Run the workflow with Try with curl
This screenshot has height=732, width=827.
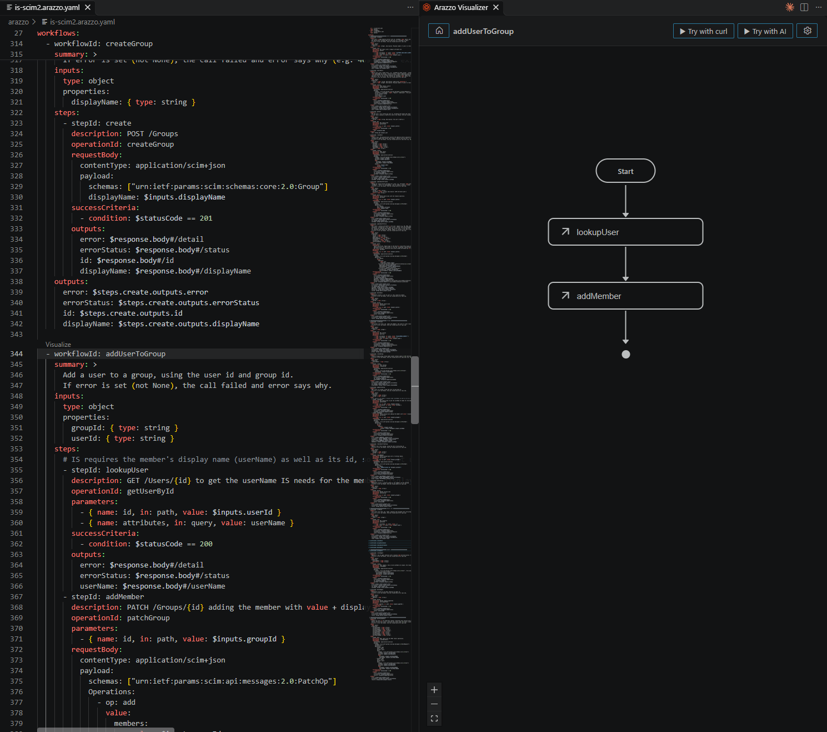coord(704,31)
